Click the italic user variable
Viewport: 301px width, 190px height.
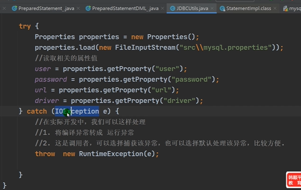click(x=43, y=69)
